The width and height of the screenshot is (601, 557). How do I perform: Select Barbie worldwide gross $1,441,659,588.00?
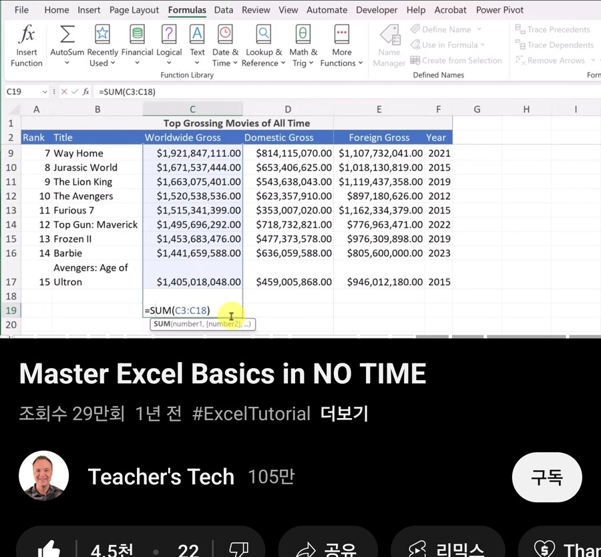(x=192, y=253)
